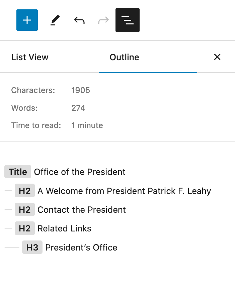This screenshot has width=235, height=295.
Task: Go to A Welcome from President heading
Action: point(124,191)
